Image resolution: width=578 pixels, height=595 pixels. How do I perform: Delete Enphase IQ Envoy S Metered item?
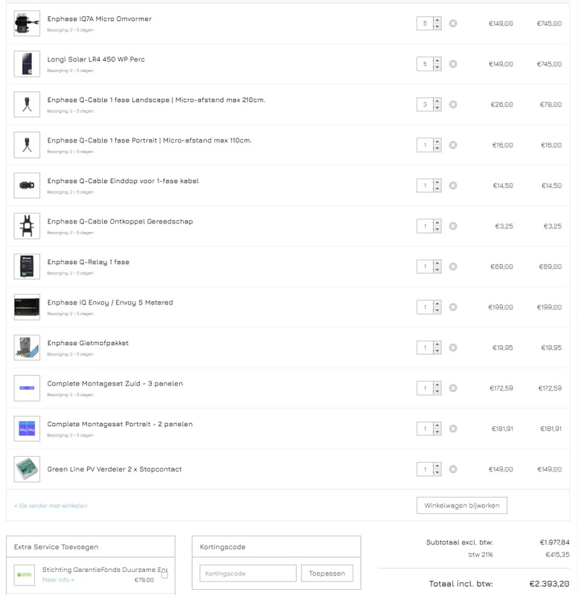[453, 307]
